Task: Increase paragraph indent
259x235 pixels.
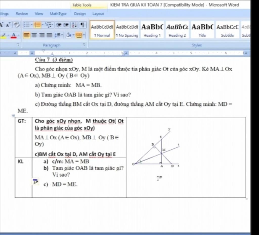Action: 66,25
